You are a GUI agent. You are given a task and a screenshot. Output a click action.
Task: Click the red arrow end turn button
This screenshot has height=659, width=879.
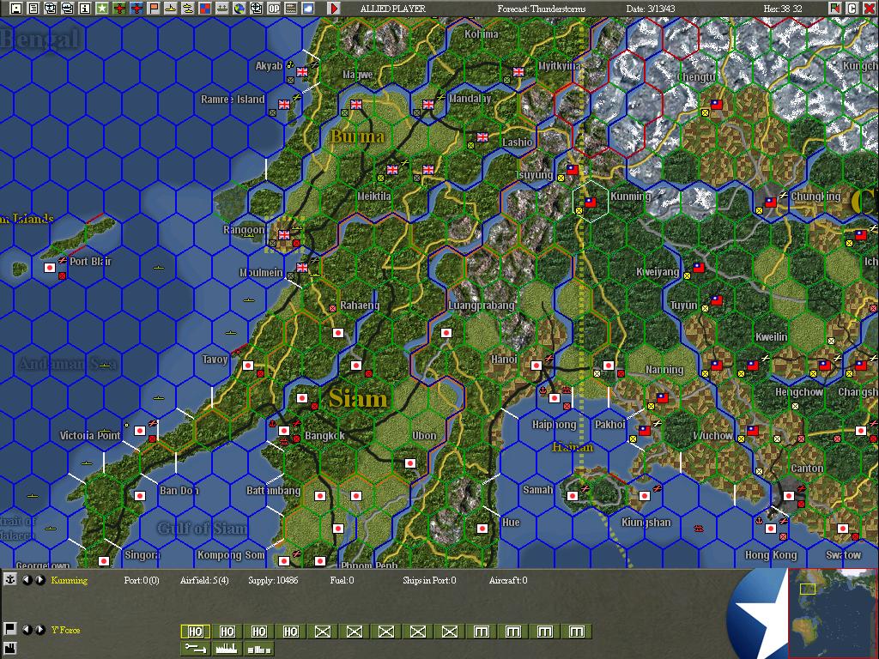pyautogui.click(x=334, y=8)
